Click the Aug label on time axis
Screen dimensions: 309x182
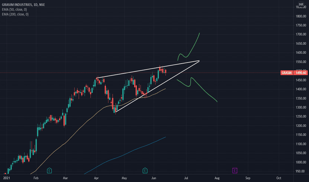pyautogui.click(x=217, y=178)
